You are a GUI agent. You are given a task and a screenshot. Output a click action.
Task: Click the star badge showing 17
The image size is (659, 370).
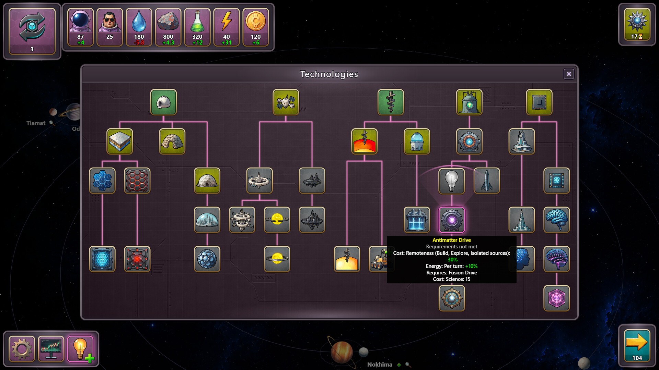pyautogui.click(x=637, y=24)
